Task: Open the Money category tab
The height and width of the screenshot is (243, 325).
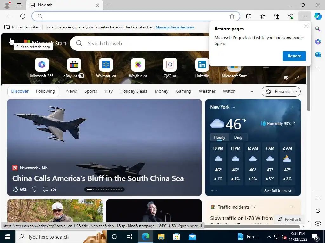Action: coord(162,91)
